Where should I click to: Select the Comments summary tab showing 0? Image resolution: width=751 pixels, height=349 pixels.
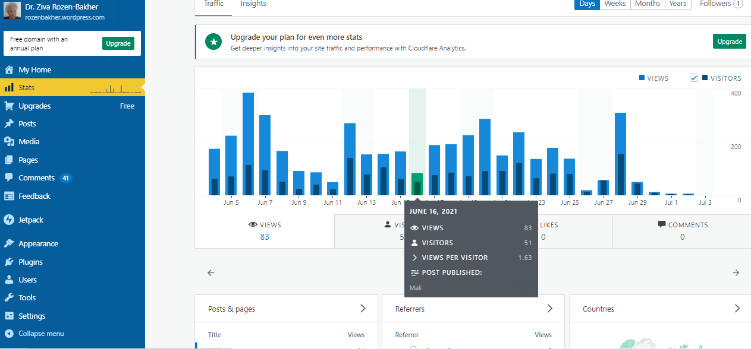[x=682, y=231]
